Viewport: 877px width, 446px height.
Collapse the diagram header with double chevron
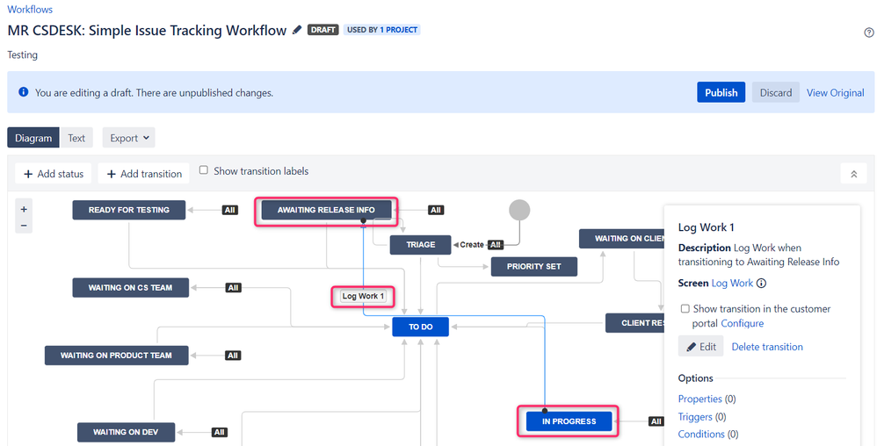(853, 174)
